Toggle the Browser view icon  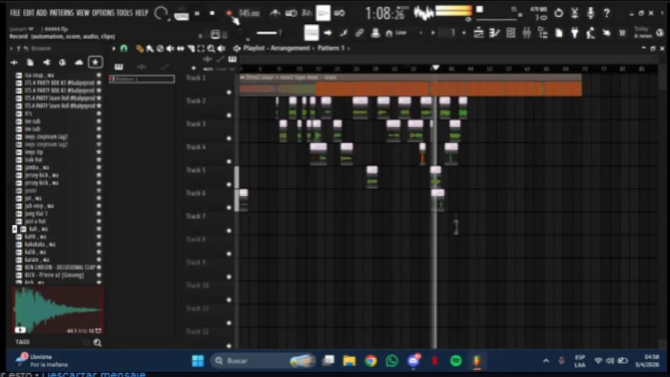tap(543, 33)
